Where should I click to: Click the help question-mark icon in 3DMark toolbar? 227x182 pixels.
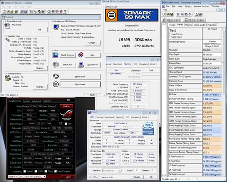coord(65,11)
